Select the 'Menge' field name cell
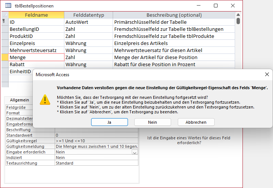 36,58
